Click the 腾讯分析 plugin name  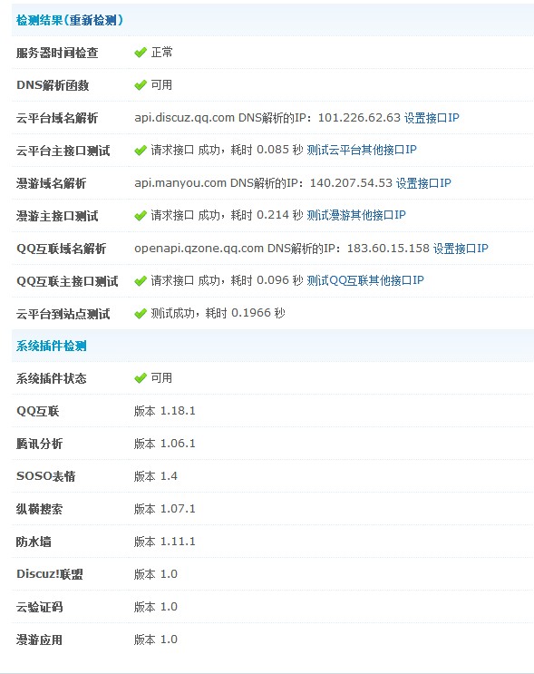point(39,444)
